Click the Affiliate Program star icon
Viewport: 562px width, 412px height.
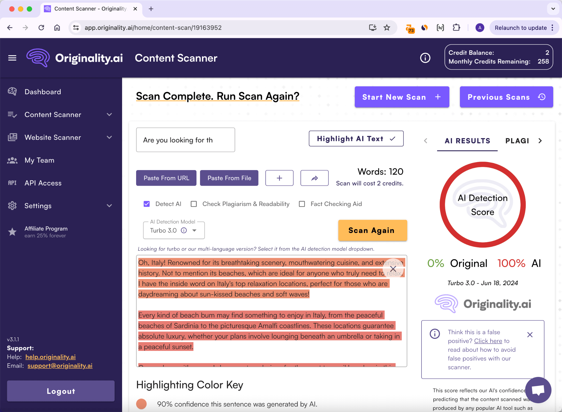(x=12, y=232)
